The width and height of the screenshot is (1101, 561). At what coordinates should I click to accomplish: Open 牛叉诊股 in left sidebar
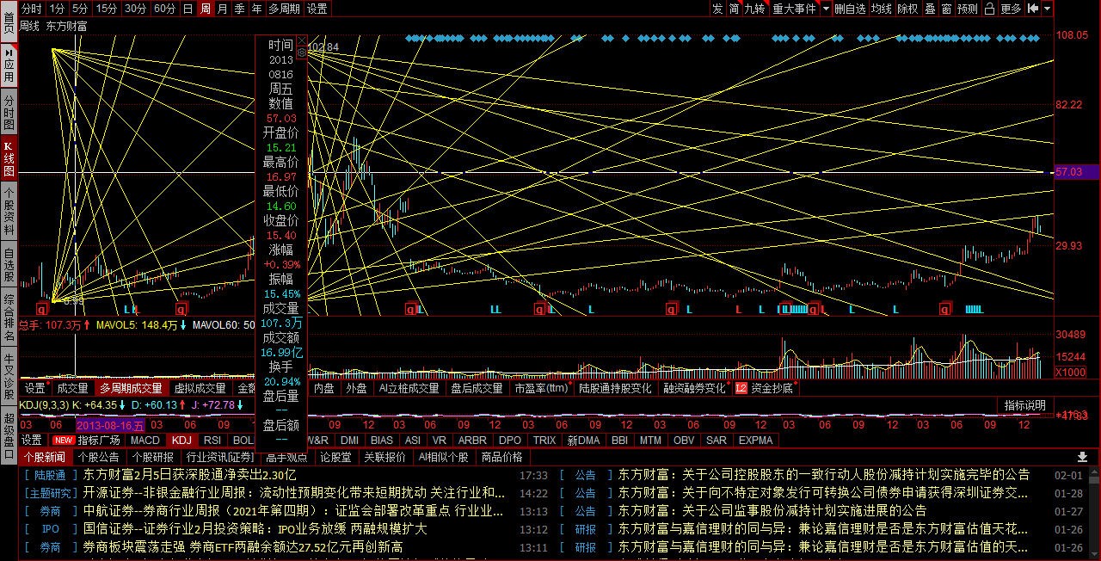[x=9, y=375]
